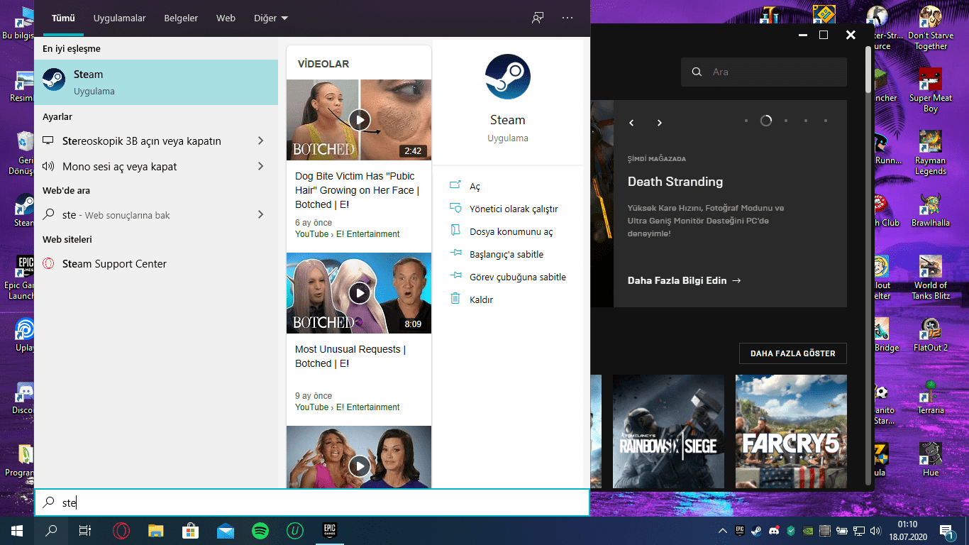Run Steam as administrator (Yönetici olarak çalıştır)

coord(514,209)
